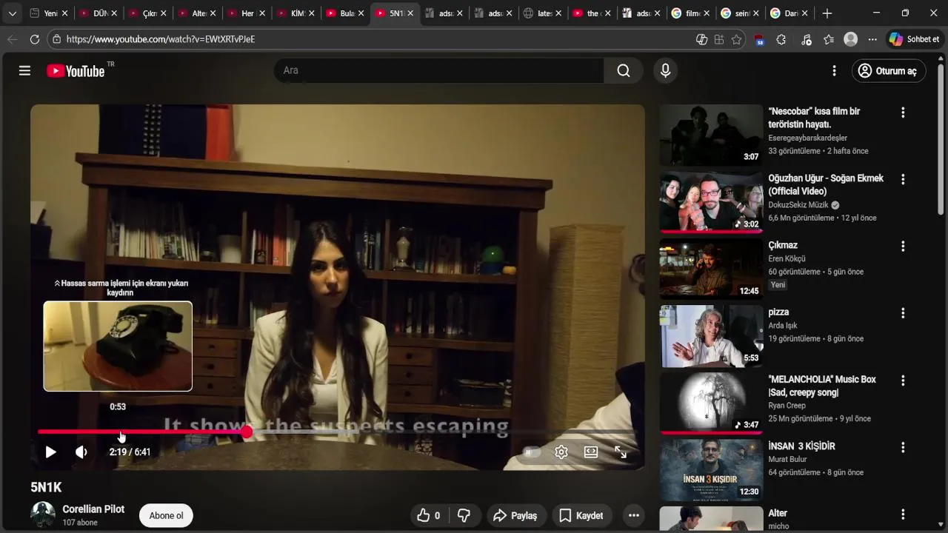Open the İNSAN 3 KİŞİDİR video title

pyautogui.click(x=801, y=446)
